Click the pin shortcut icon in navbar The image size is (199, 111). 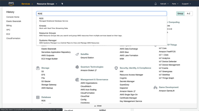pos(62,4)
